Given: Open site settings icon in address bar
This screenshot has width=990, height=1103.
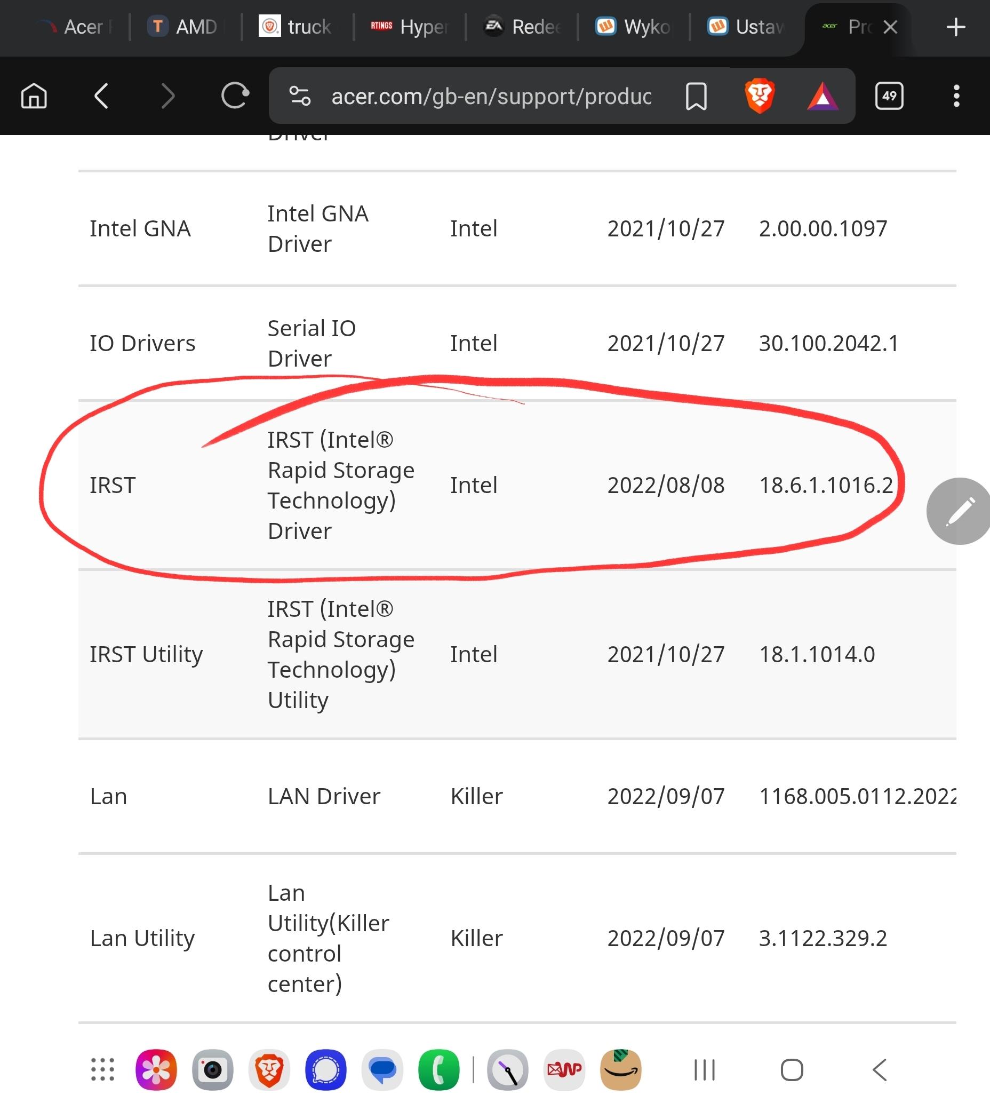Looking at the screenshot, I should click(x=300, y=96).
